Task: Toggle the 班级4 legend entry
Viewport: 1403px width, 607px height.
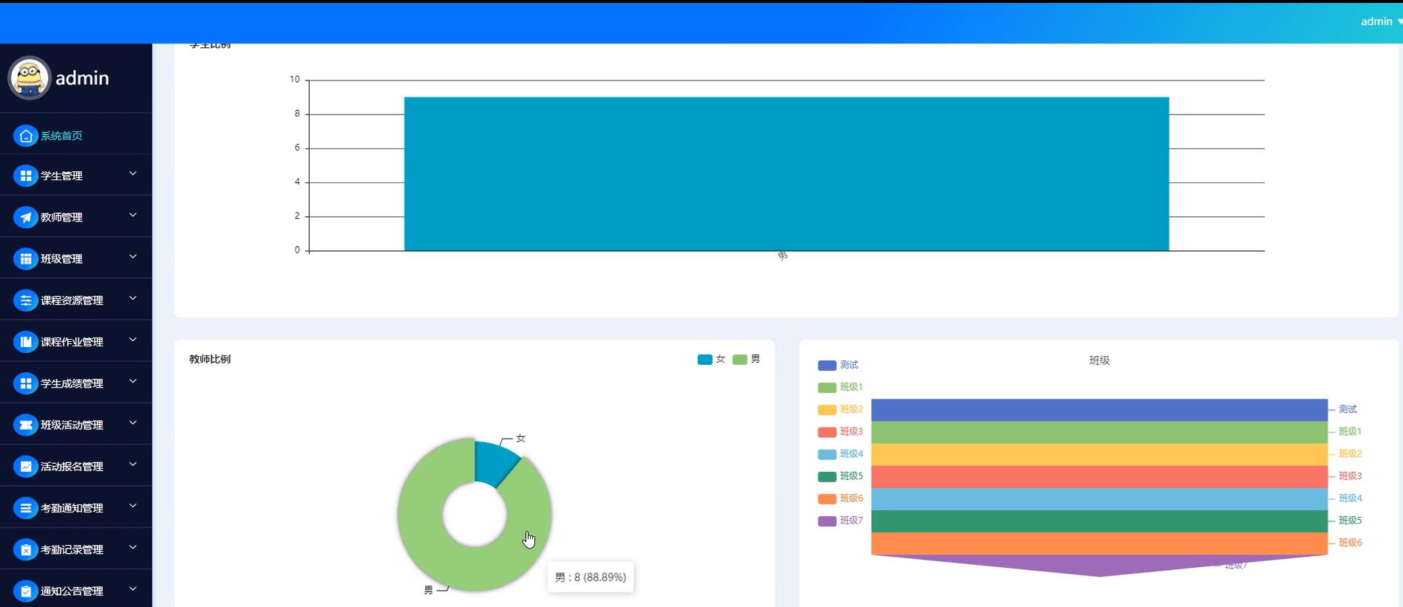Action: pyautogui.click(x=840, y=453)
